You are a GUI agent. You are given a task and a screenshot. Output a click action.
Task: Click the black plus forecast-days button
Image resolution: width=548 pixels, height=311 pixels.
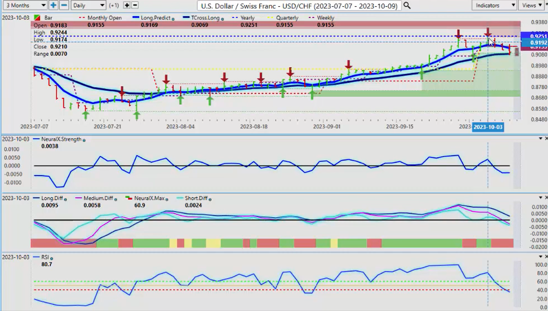point(127,5)
